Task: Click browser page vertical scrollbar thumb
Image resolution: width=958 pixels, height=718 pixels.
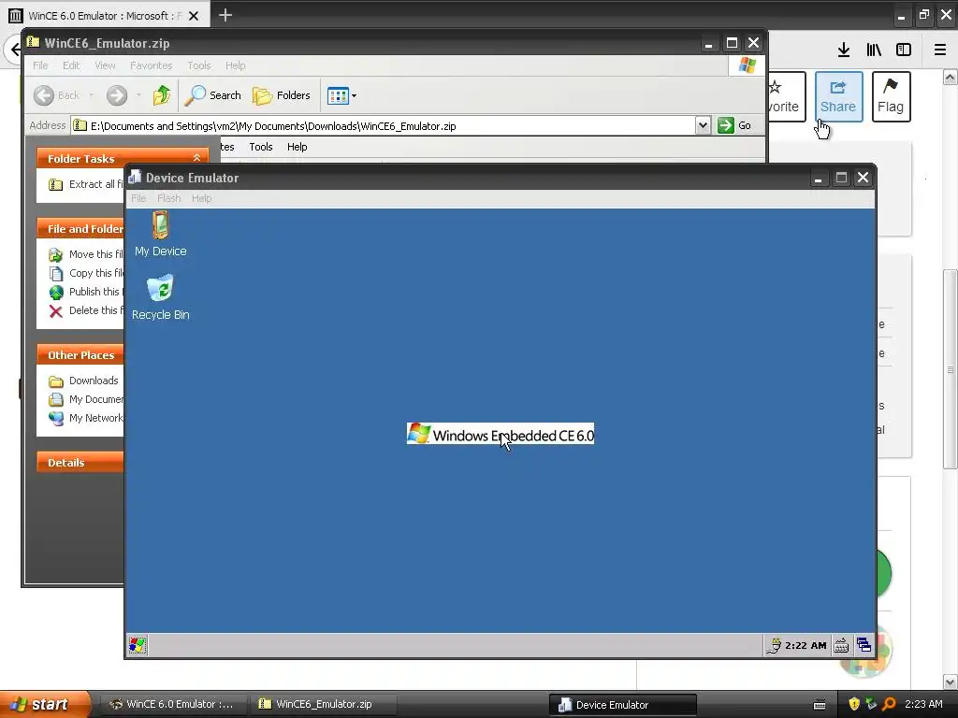Action: 951,369
